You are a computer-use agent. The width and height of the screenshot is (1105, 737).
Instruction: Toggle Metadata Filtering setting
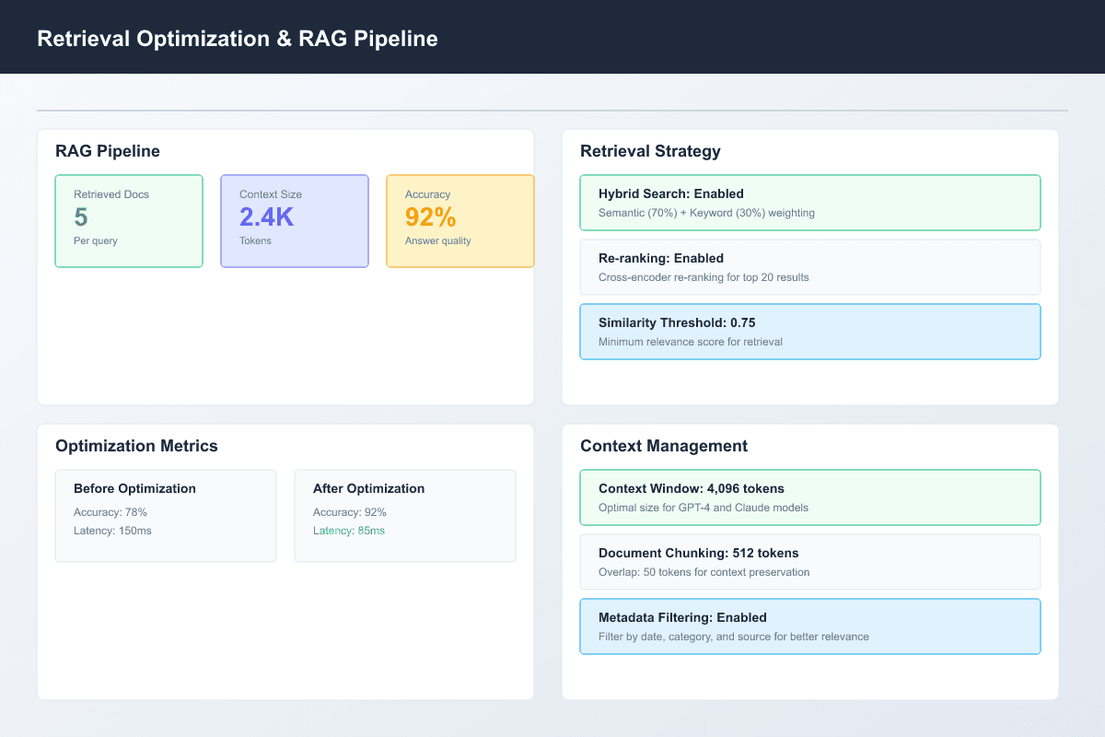click(809, 626)
